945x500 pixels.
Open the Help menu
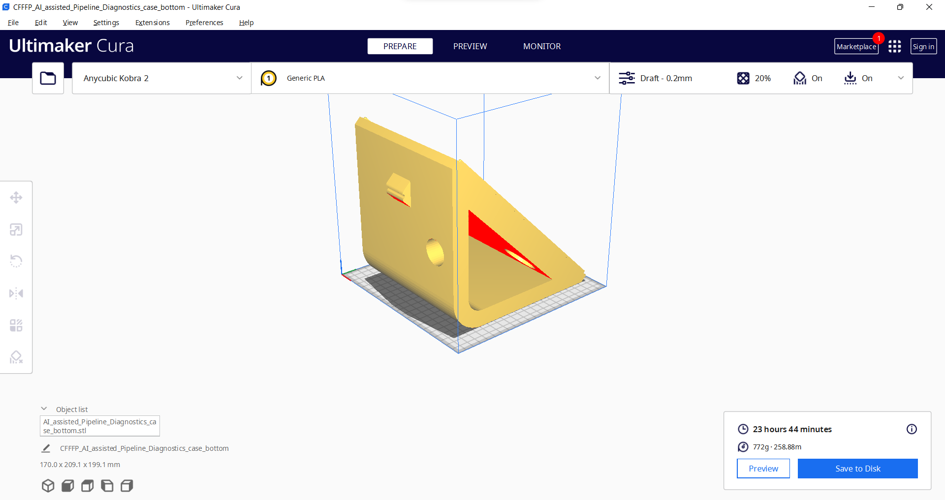[246, 23]
